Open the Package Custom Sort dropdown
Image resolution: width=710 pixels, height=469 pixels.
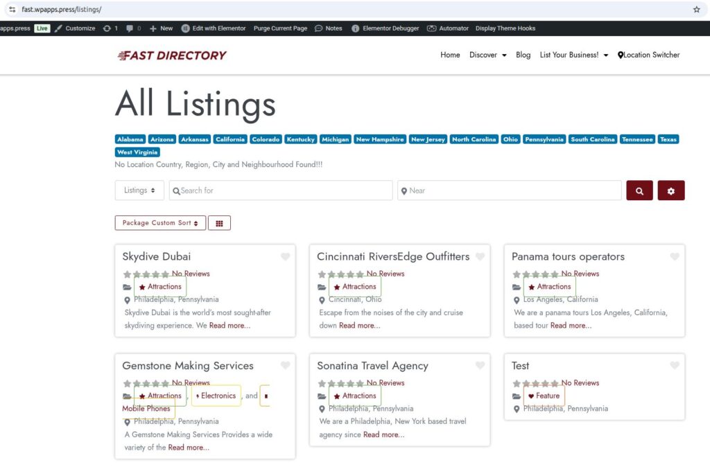(160, 223)
